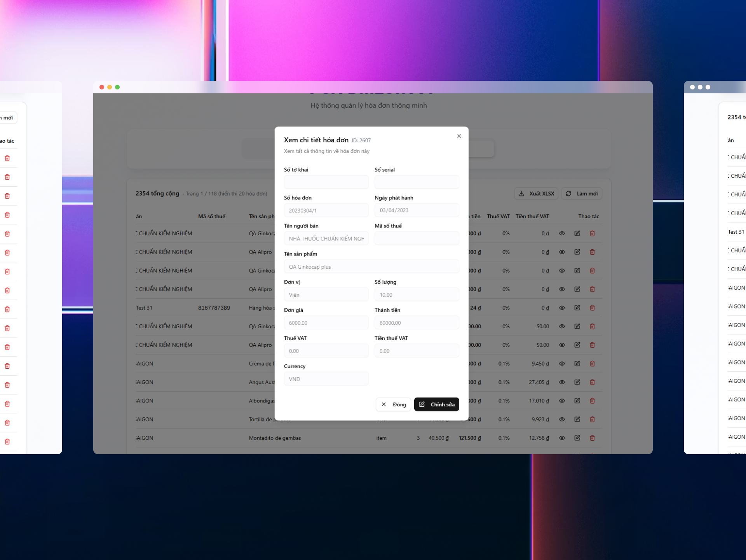This screenshot has height=560, width=746.
Task: Open eye icon for Test 31 row
Action: click(562, 308)
